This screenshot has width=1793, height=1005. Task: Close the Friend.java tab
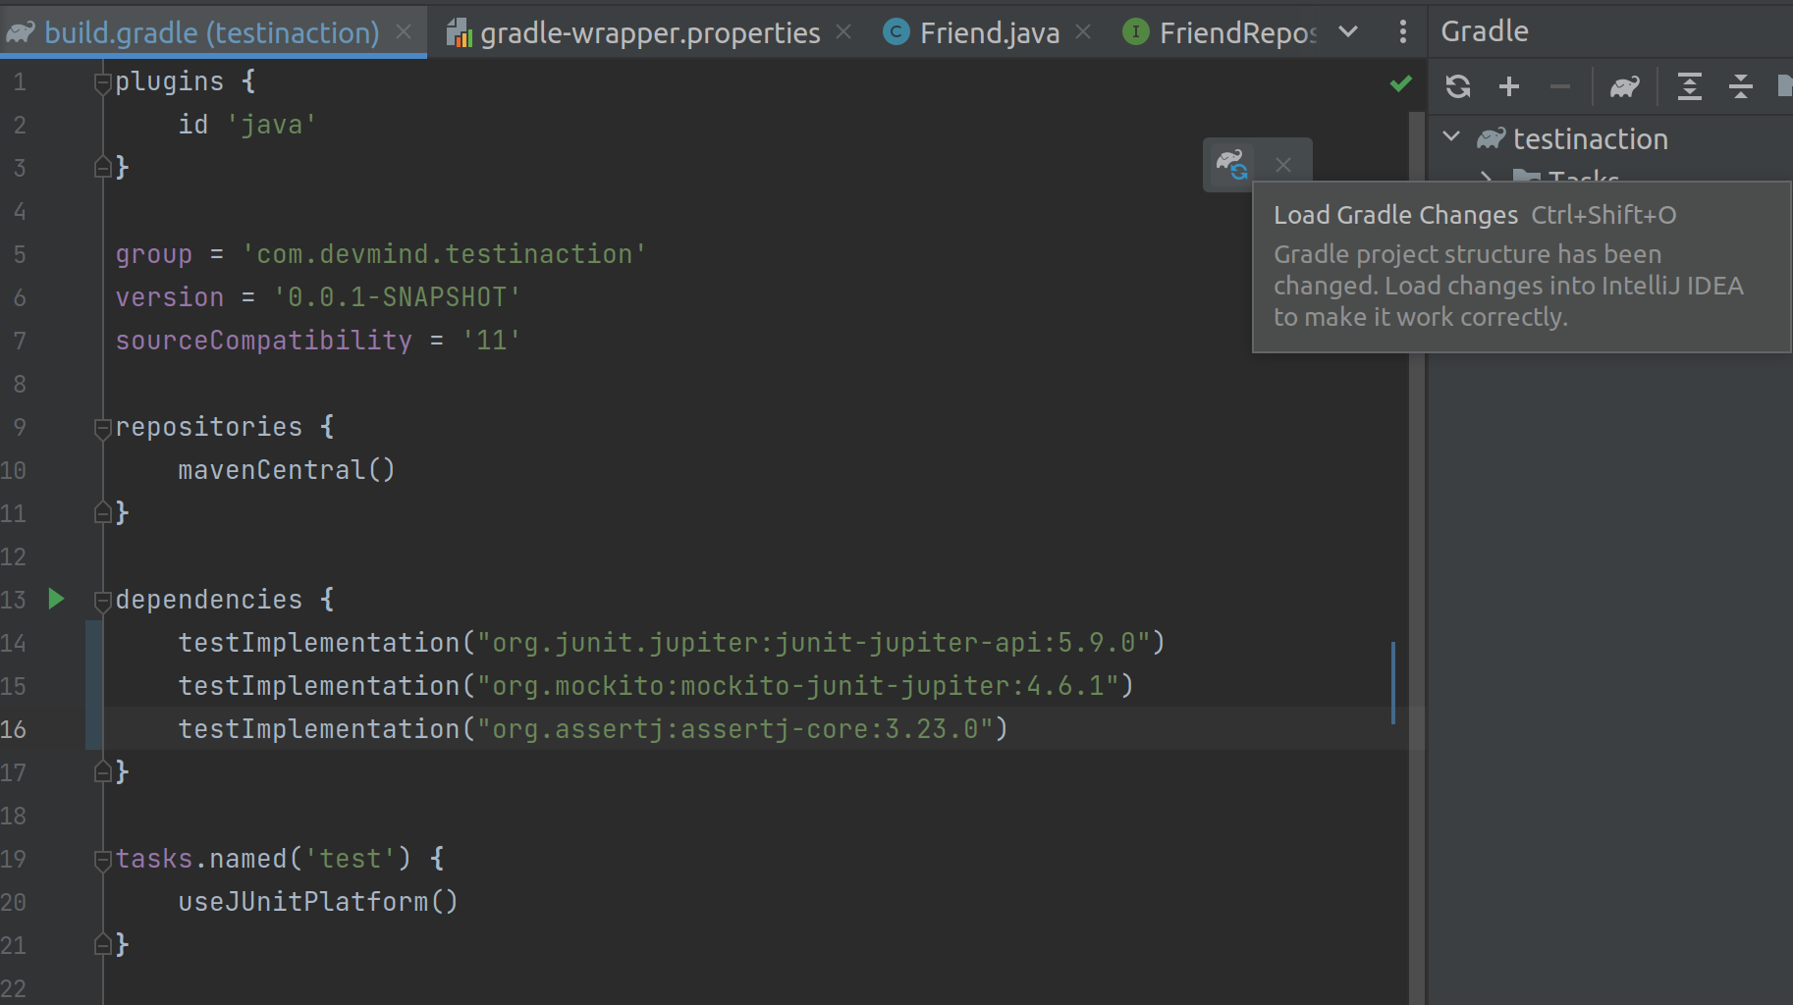tap(1083, 32)
